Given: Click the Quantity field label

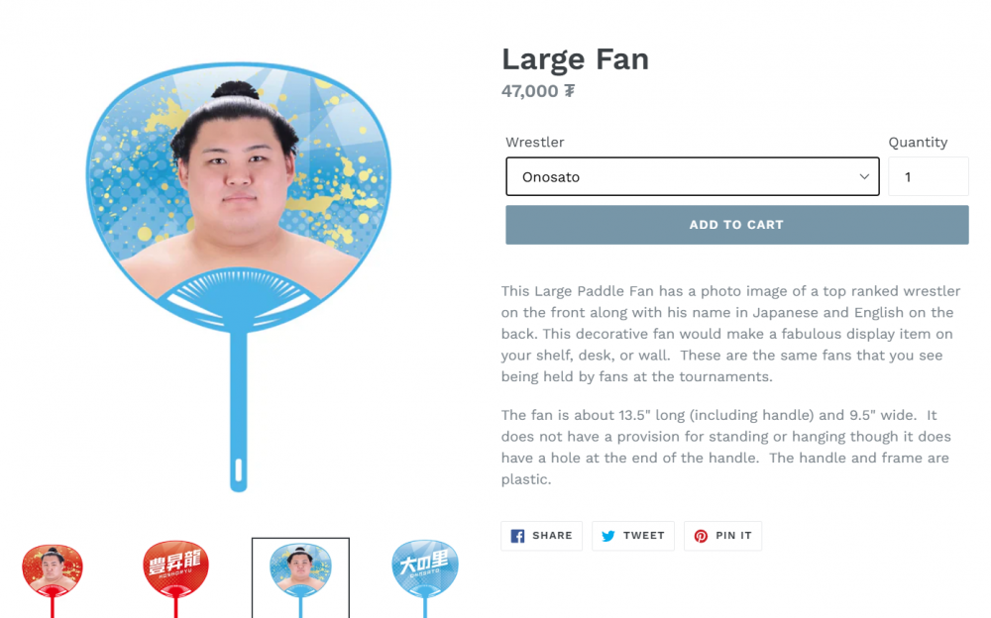Looking at the screenshot, I should (918, 143).
